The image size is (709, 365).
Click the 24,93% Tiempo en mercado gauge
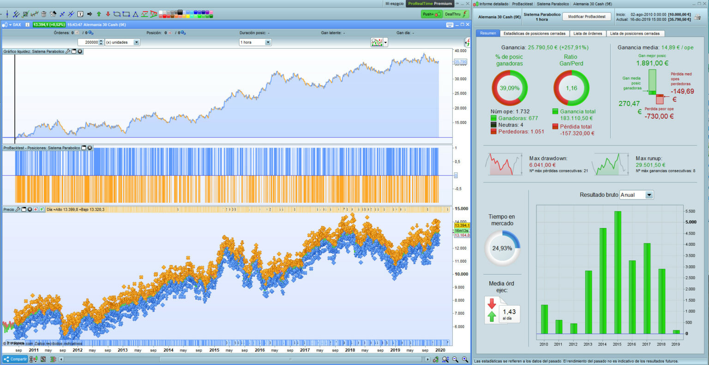click(502, 248)
